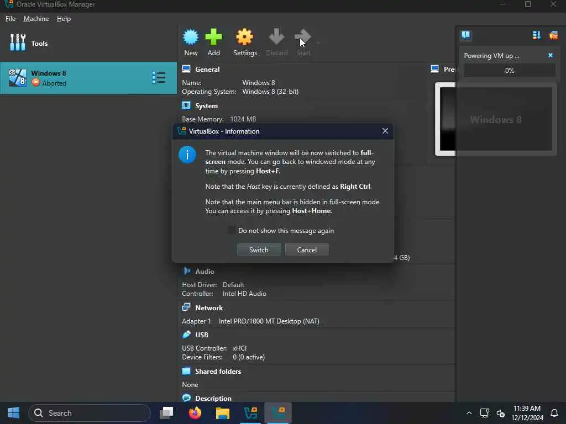566x424 pixels.
Task: Click the General section header
Action: (207, 69)
